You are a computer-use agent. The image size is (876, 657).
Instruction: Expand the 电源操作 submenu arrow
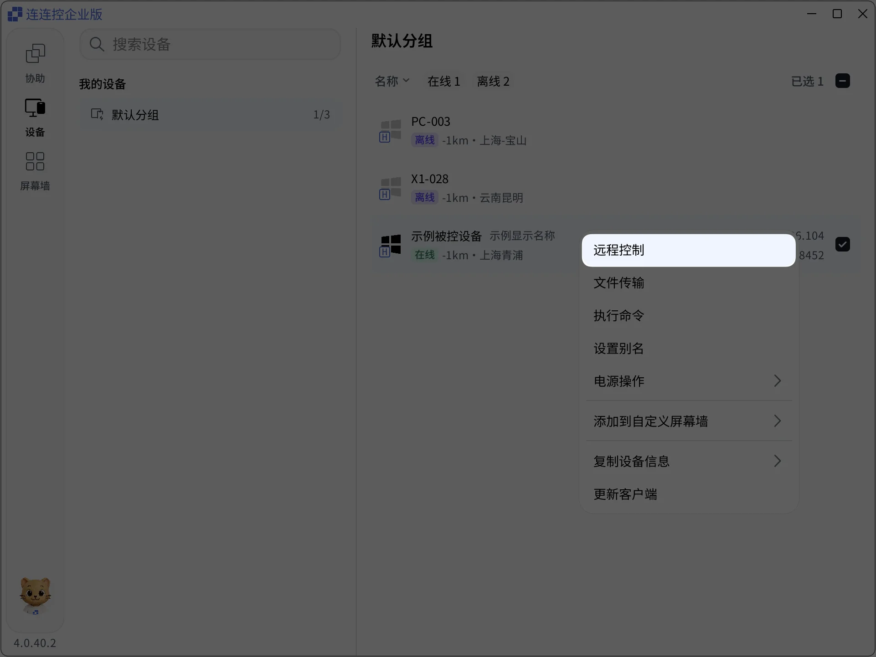click(778, 381)
